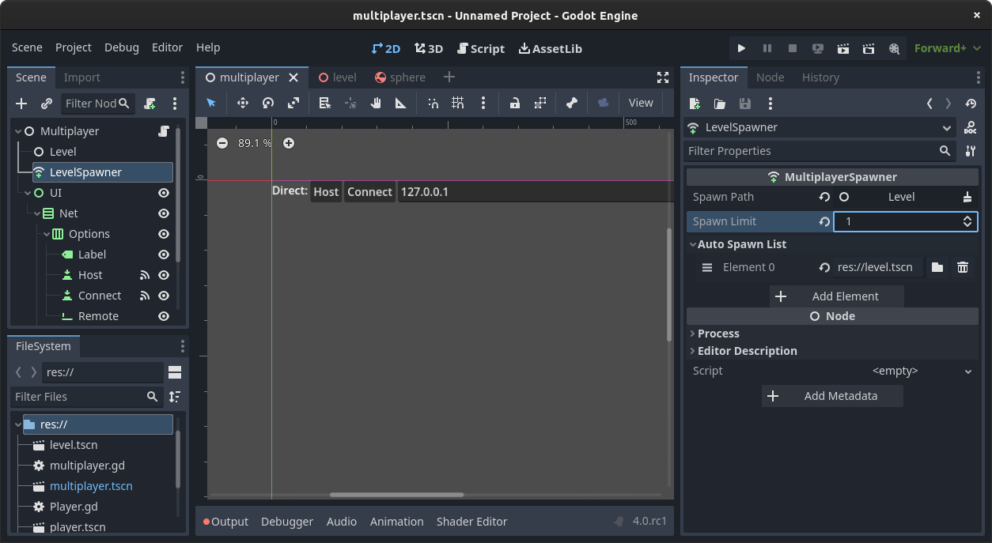The width and height of the screenshot is (992, 543).
Task: Open the LevelSpawner documentation via the DOC icon
Action: tap(970, 126)
